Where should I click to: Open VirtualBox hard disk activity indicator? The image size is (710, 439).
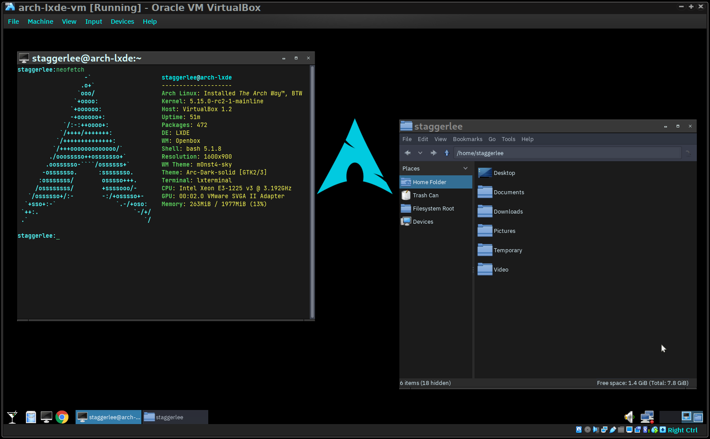point(579,430)
